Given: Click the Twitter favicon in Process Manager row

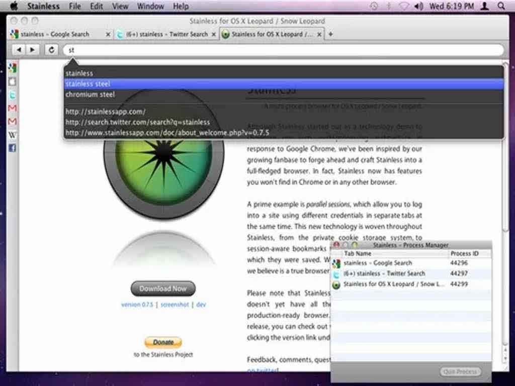Looking at the screenshot, I should click(x=336, y=274).
